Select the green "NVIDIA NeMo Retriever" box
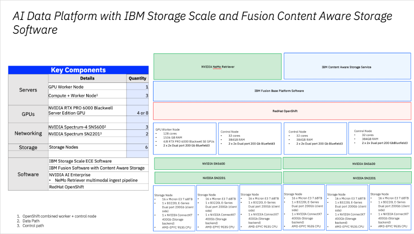Viewport: 414px width, 234px height. [x=218, y=66]
